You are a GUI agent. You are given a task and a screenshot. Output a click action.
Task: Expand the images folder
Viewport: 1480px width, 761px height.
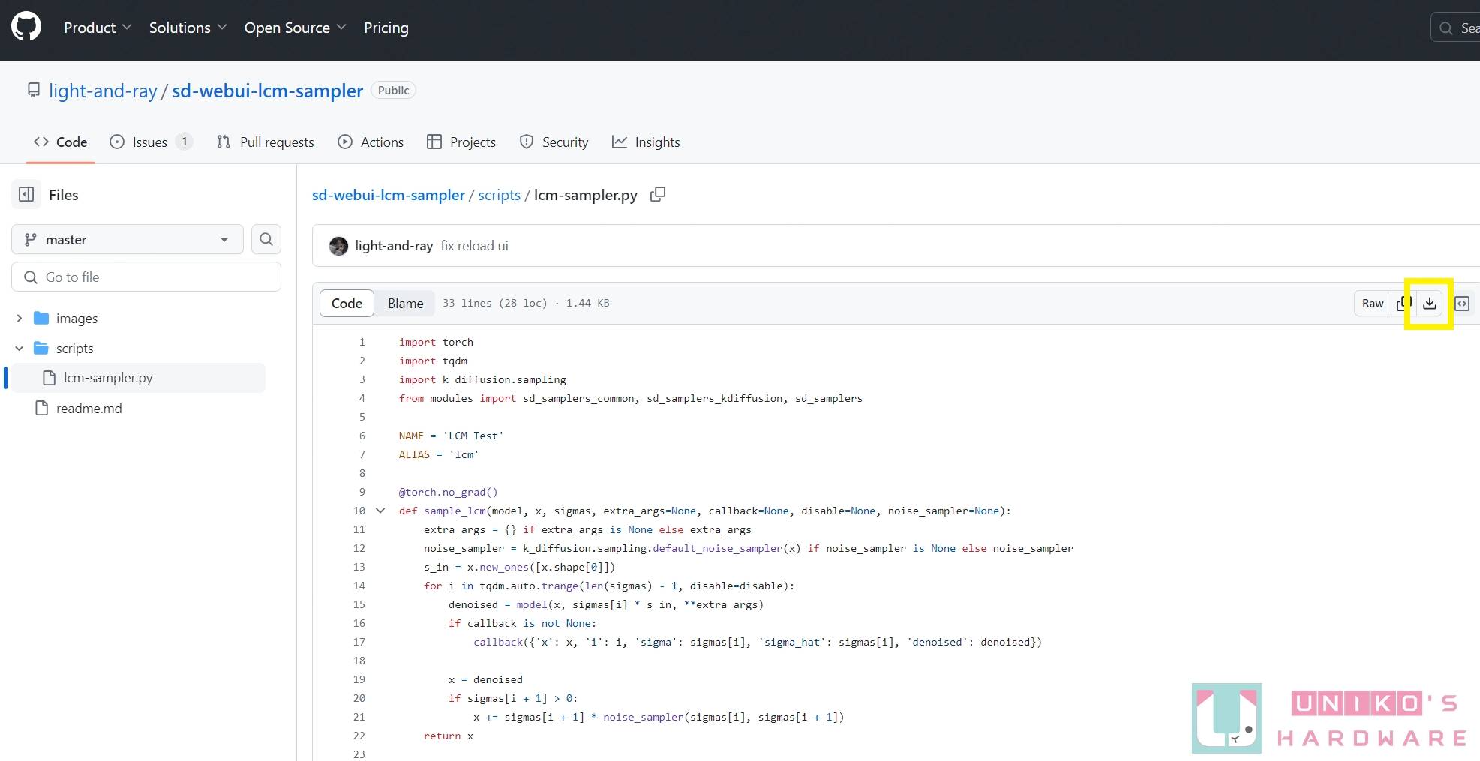point(20,319)
